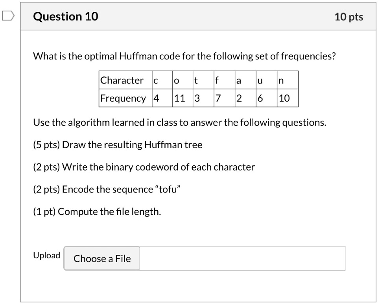Select the Question 10 heading
The image size is (378, 304).
click(x=66, y=17)
